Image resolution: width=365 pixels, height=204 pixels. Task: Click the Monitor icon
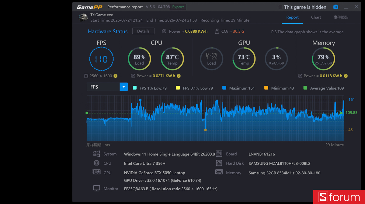(96, 189)
